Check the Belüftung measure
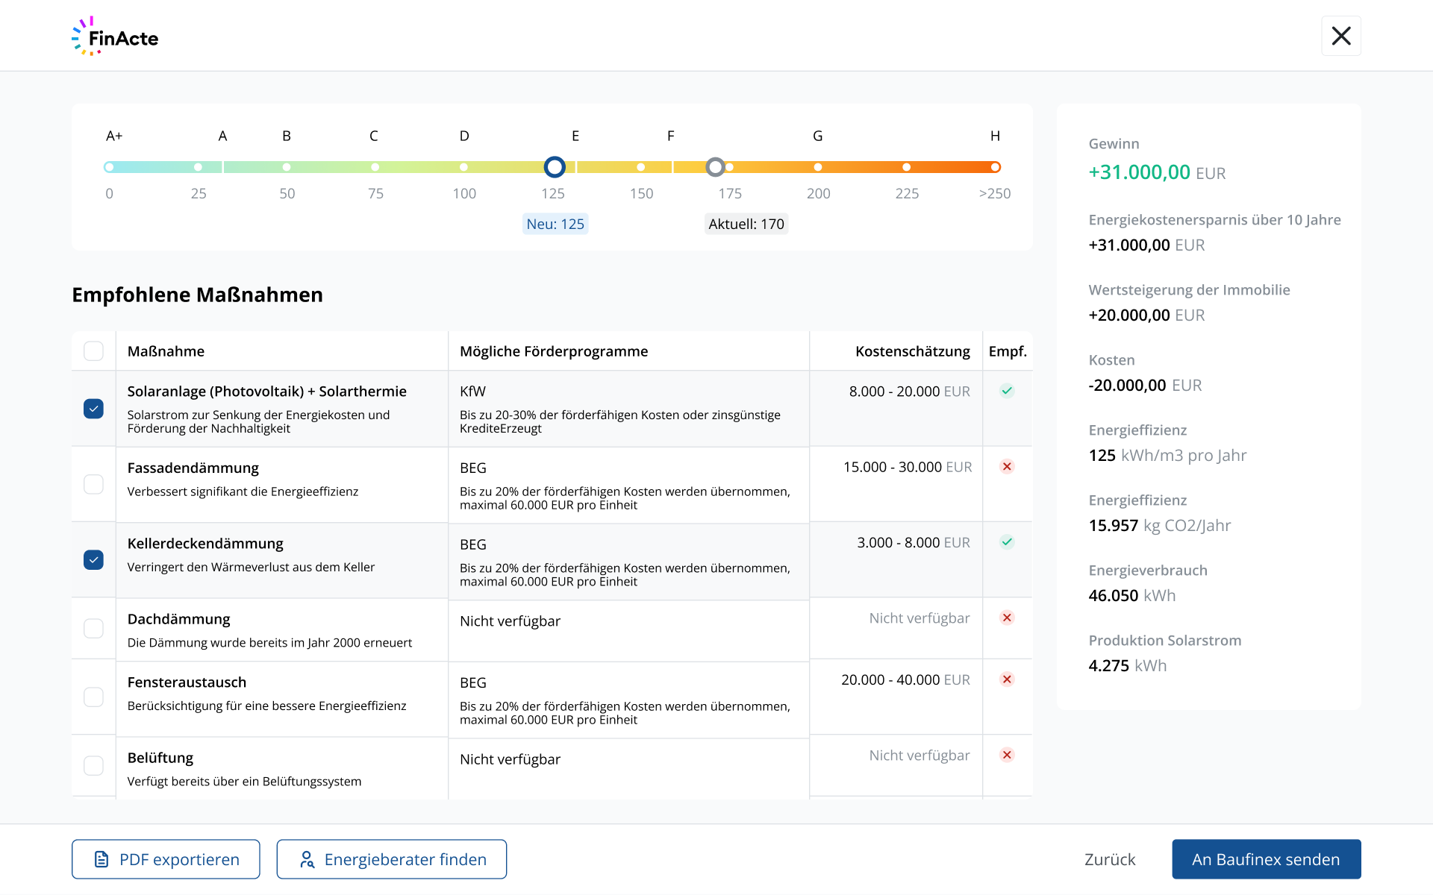1433x895 pixels. [93, 765]
